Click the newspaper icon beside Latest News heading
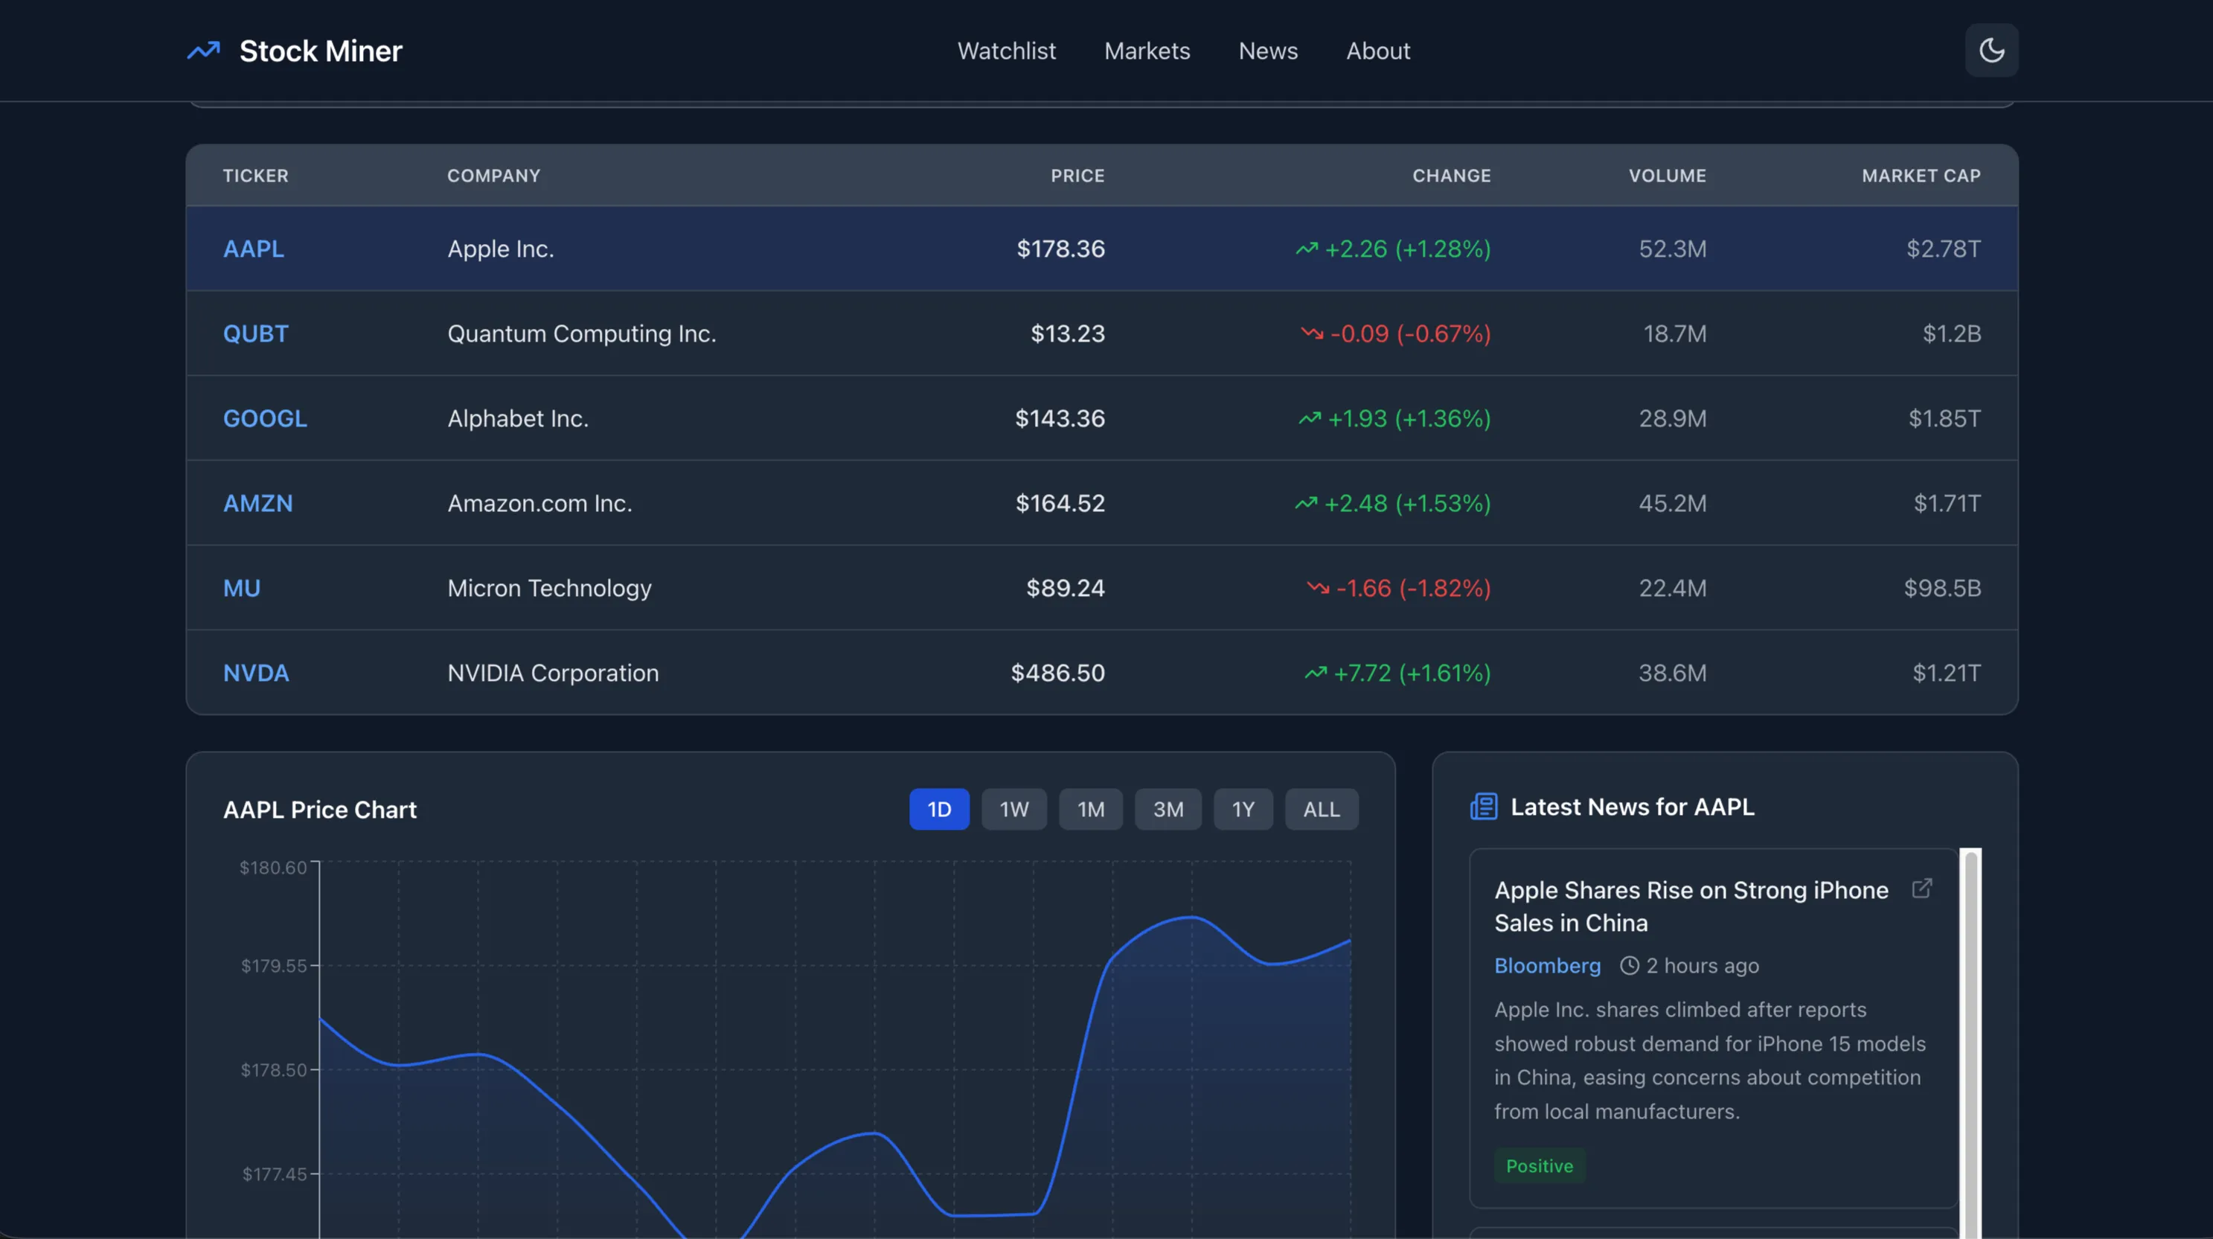Image resolution: width=2213 pixels, height=1239 pixels. pyautogui.click(x=1483, y=806)
